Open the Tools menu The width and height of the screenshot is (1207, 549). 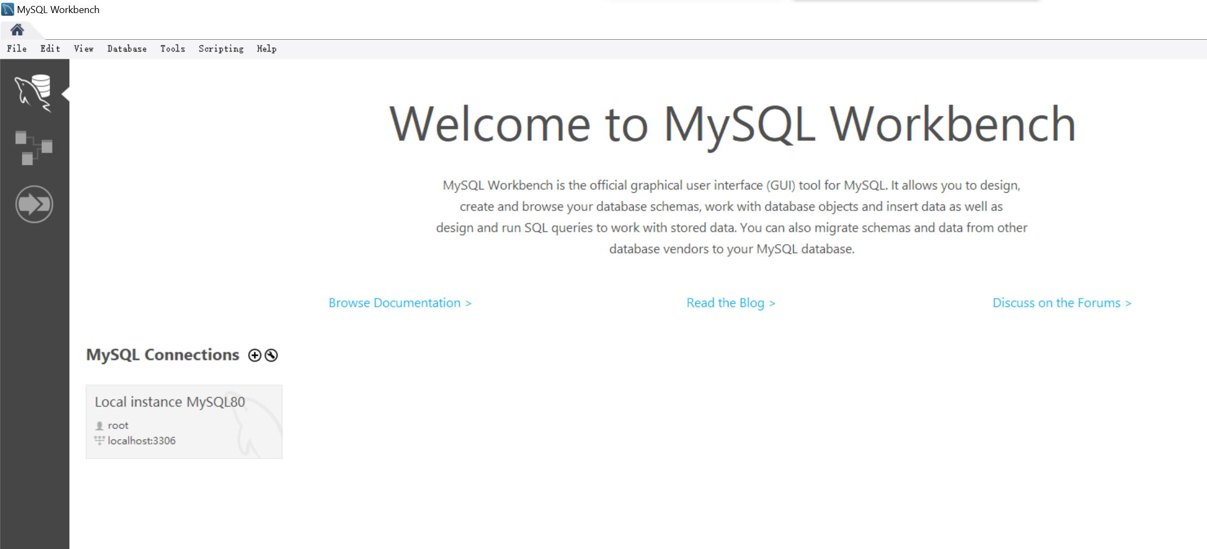(x=173, y=48)
